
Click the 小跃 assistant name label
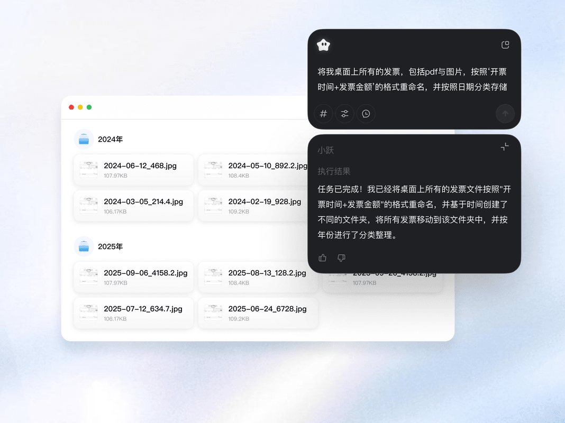pyautogui.click(x=326, y=150)
